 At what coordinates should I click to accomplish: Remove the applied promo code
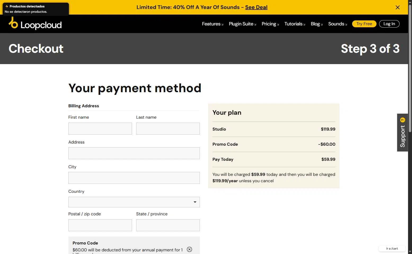pyautogui.click(x=189, y=249)
